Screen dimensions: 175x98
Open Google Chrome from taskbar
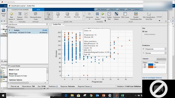pyautogui.click(x=91, y=96)
